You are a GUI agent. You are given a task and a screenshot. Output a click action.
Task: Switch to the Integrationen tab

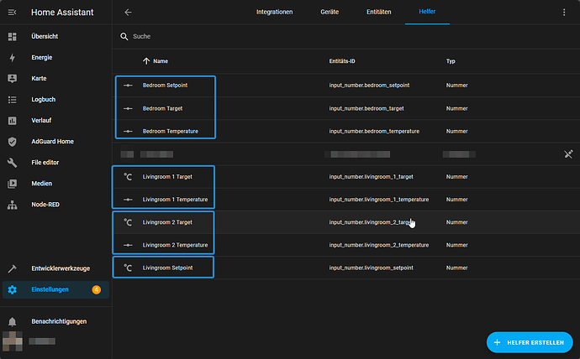275,13
